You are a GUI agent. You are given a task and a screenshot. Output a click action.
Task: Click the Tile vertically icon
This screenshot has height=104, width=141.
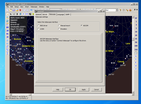tap(28, 10)
